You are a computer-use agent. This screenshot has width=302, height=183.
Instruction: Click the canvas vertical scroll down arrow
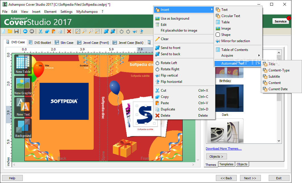(198, 160)
